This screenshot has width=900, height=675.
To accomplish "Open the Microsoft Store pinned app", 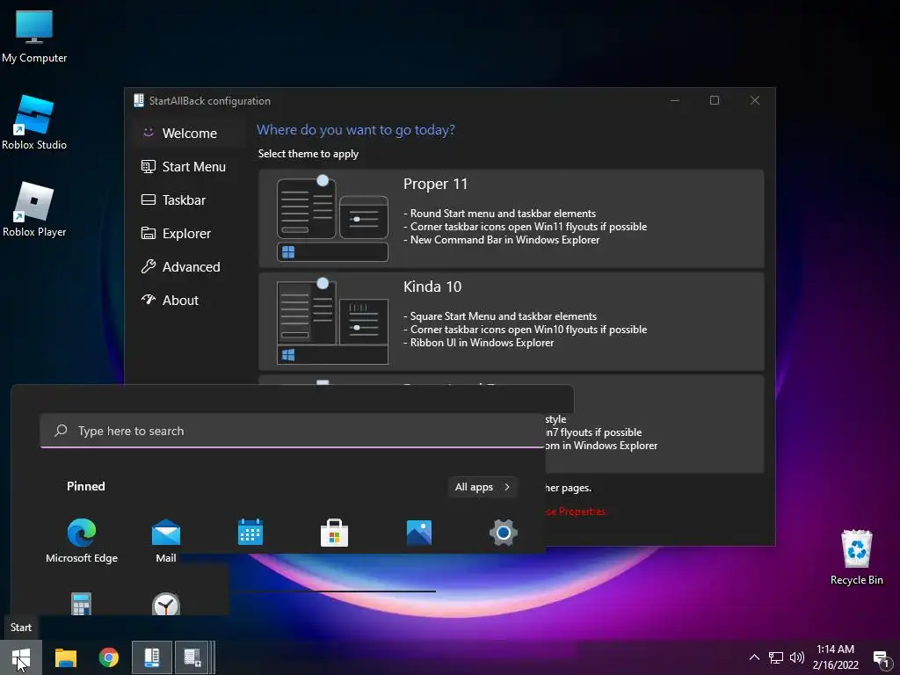I will tap(334, 532).
